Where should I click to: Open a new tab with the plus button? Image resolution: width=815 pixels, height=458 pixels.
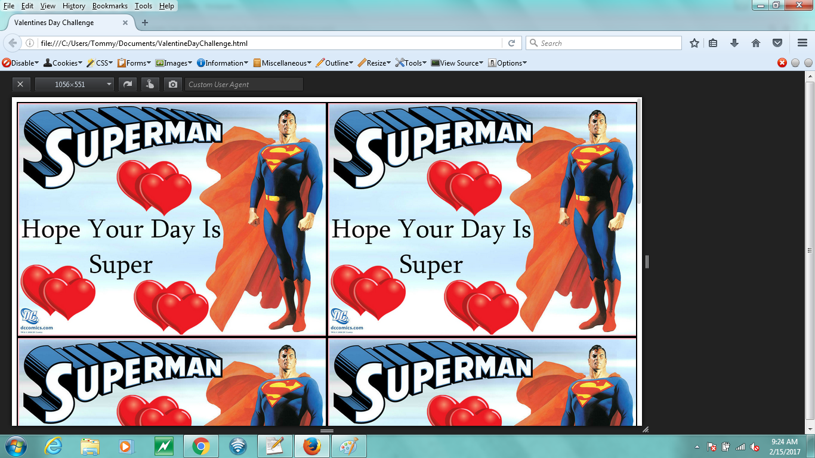point(145,23)
